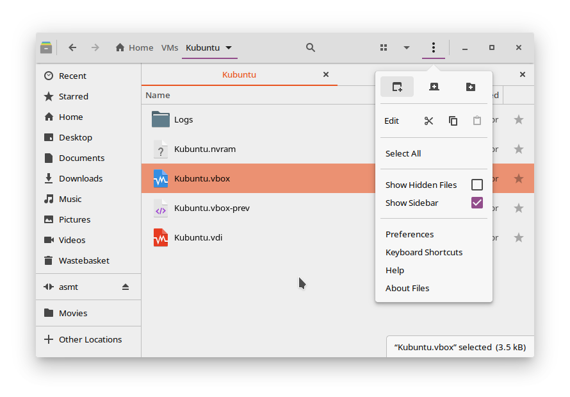Open Desktop in the sidebar
Viewport: 570px width, 397px height.
click(x=88, y=137)
